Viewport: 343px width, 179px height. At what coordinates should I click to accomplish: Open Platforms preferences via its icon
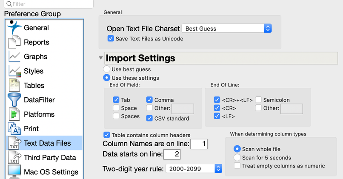tap(14, 114)
